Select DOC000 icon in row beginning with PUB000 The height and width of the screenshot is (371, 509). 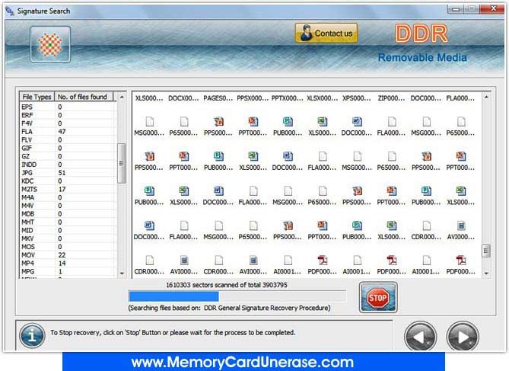[x=218, y=191]
